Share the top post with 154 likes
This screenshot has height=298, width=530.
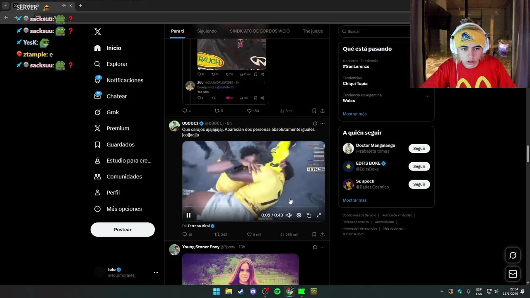pyautogui.click(x=323, y=111)
